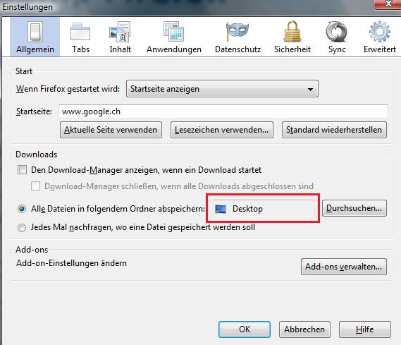Confirm settings with the OK button
The height and width of the screenshot is (345, 401).
pos(245,329)
